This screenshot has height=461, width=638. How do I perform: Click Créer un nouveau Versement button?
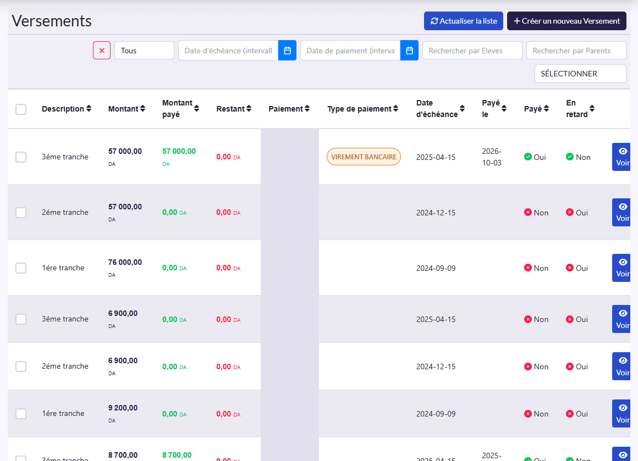(x=566, y=21)
